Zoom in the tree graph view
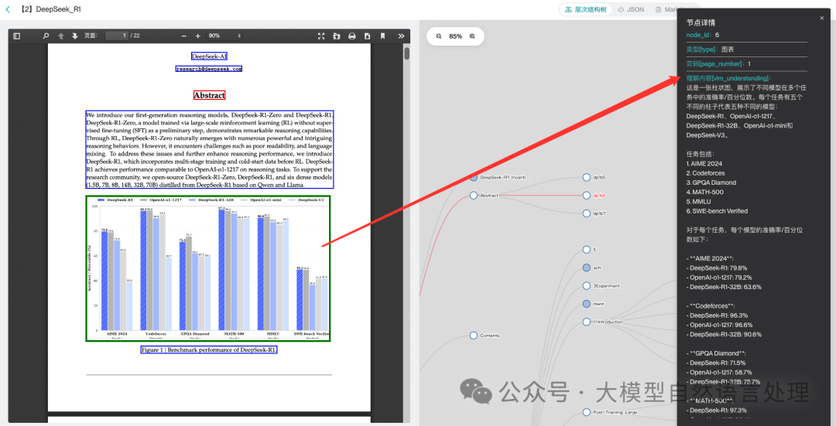Viewport: 836px width, 426px height. (x=472, y=36)
